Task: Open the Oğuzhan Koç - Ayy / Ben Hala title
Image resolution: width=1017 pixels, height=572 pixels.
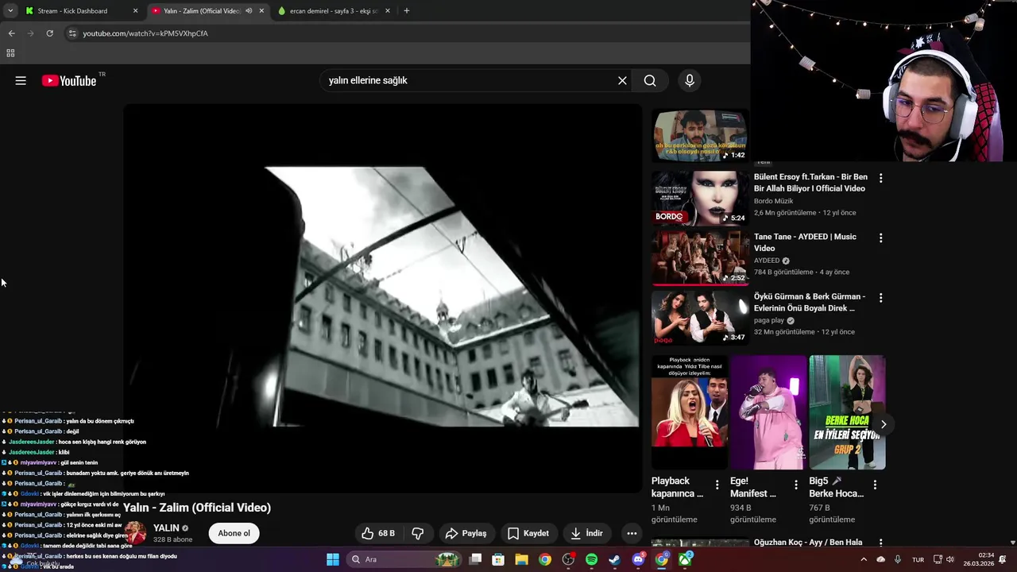Action: [x=808, y=543]
